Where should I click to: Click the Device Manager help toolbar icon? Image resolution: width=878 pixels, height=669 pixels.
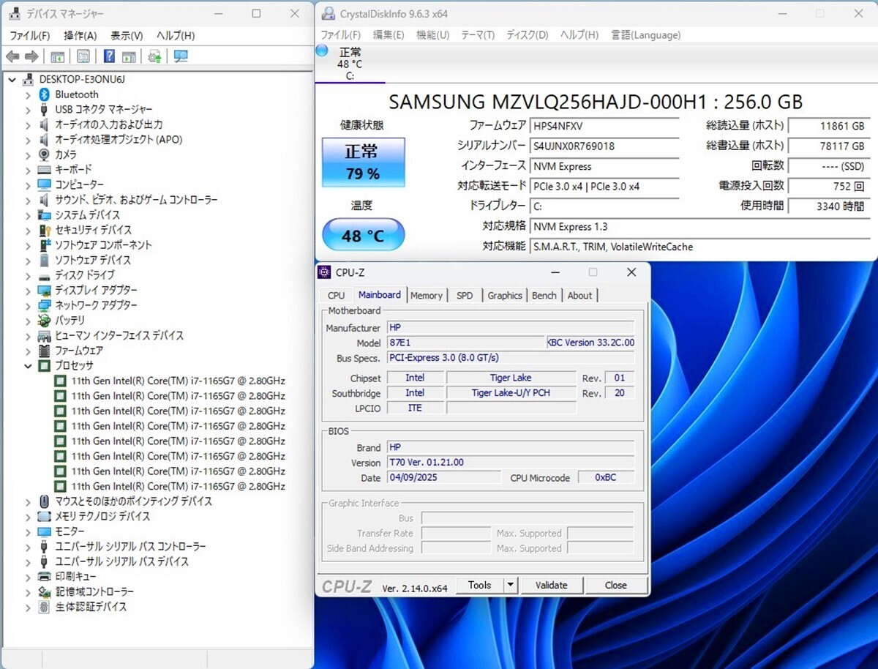click(109, 56)
